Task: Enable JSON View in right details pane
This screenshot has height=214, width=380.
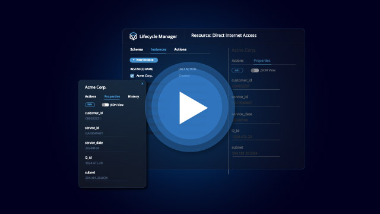Action: pyautogui.click(x=255, y=70)
